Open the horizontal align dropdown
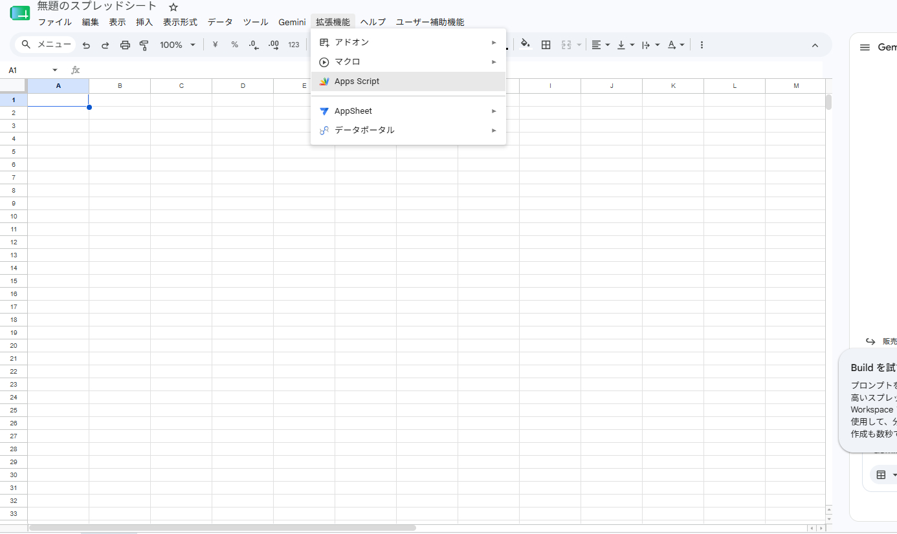This screenshot has width=897, height=534. point(601,45)
